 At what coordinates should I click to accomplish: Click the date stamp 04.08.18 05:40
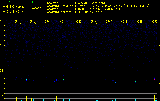point(13,12)
